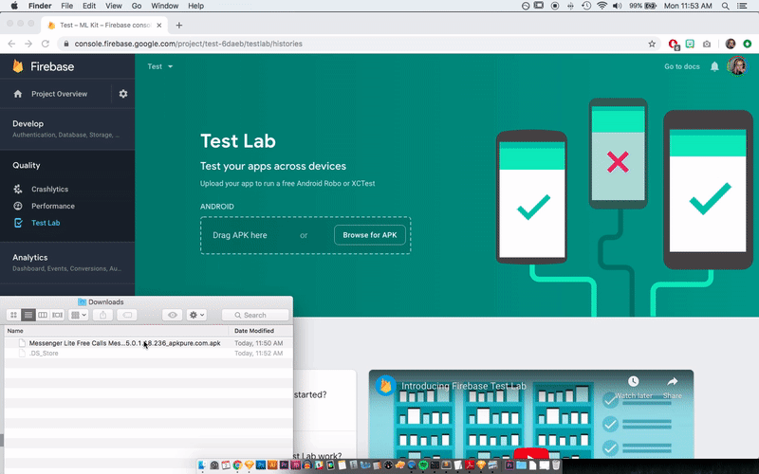Bookmark page with star icon
The height and width of the screenshot is (474, 759).
click(x=652, y=44)
